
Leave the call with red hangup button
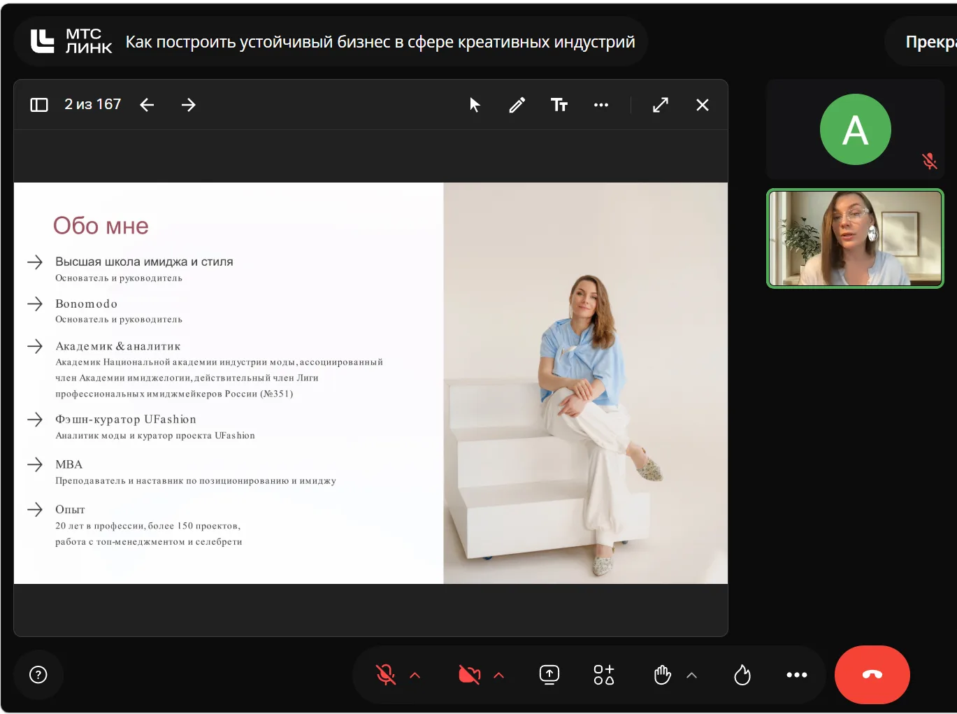click(872, 675)
